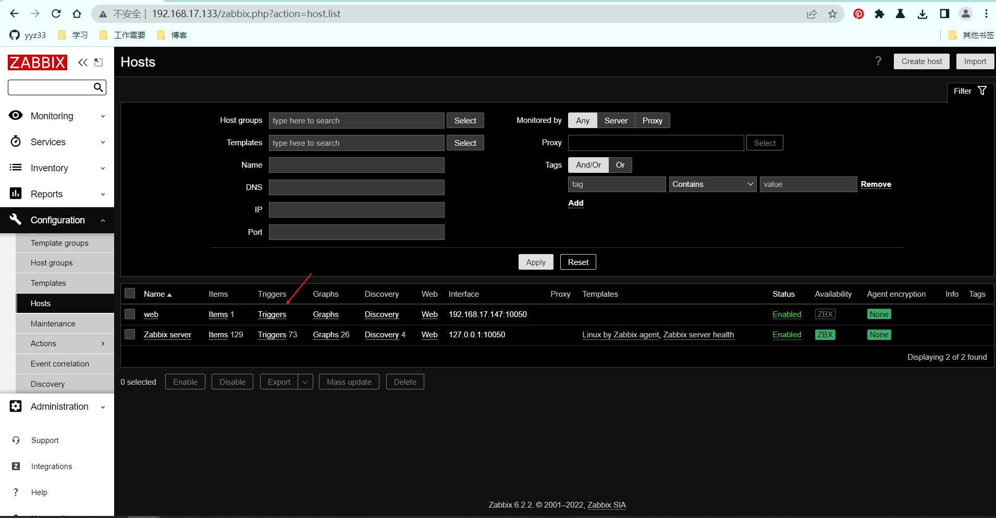Image resolution: width=996 pixels, height=518 pixels.
Task: Open Template groups in Configuration menu
Action: click(59, 243)
